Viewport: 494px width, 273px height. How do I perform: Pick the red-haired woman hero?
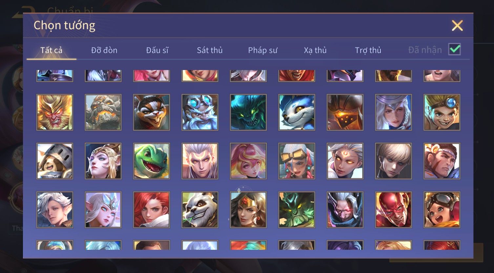[x=152, y=209]
